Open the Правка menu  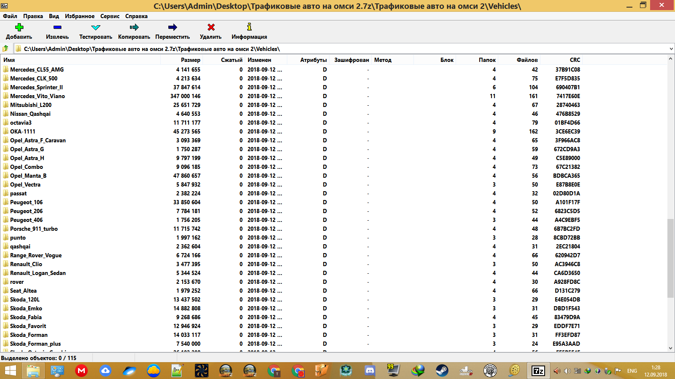pos(33,16)
